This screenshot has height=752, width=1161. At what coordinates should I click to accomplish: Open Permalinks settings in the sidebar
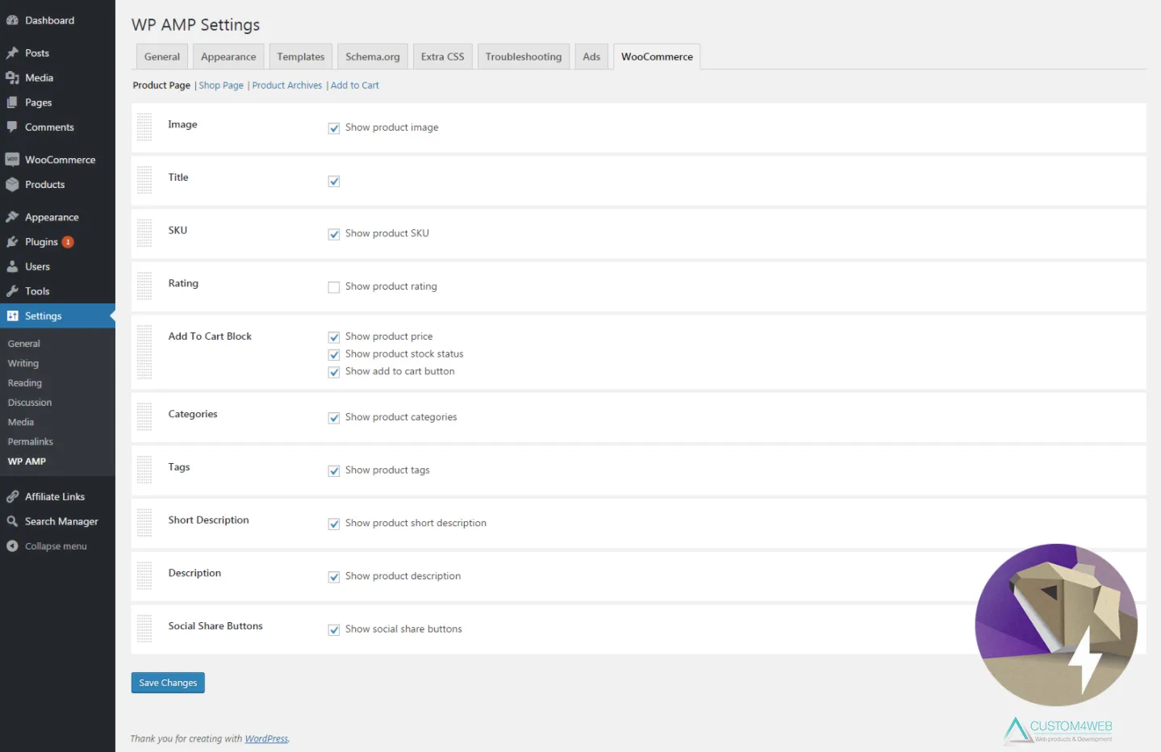[30, 441]
